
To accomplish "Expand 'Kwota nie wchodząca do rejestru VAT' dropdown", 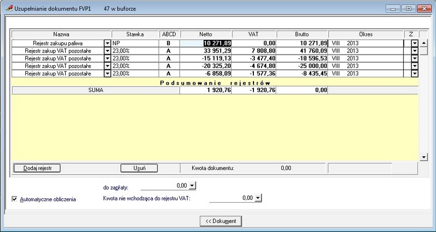I will coord(258,198).
